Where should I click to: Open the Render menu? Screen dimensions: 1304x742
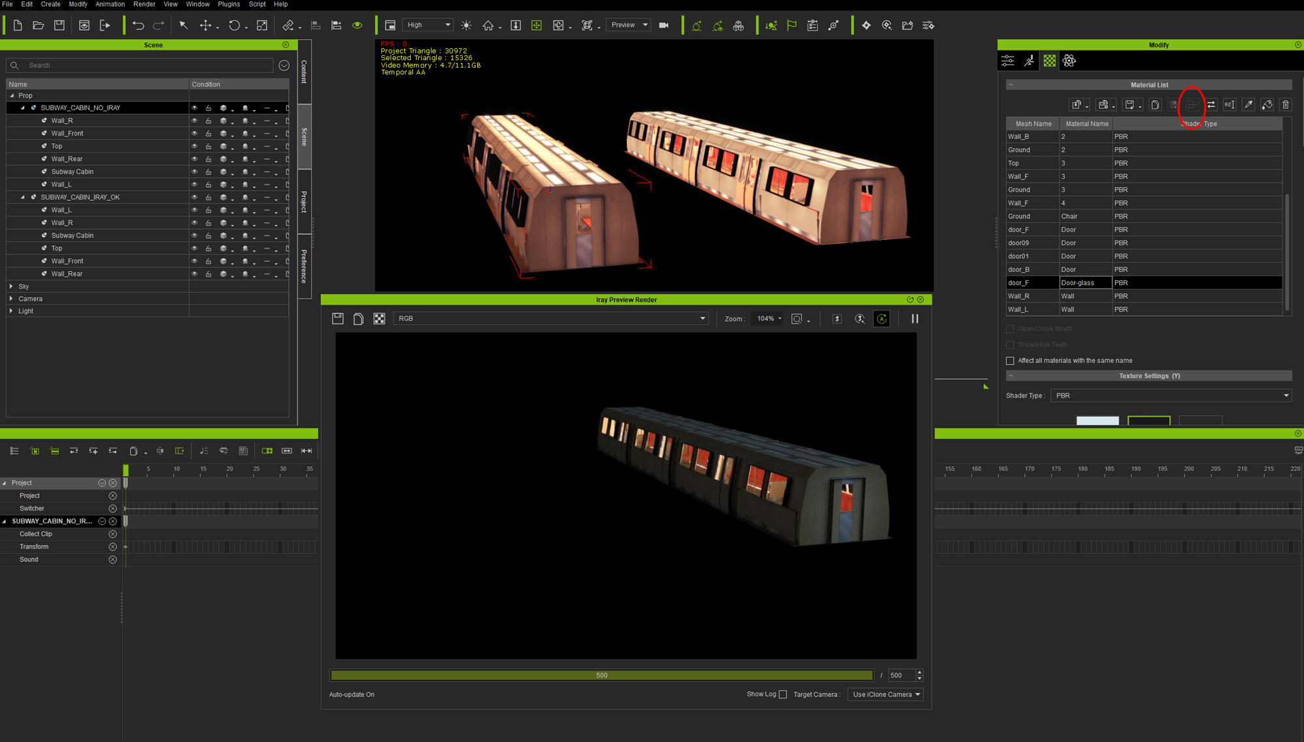[x=144, y=4]
